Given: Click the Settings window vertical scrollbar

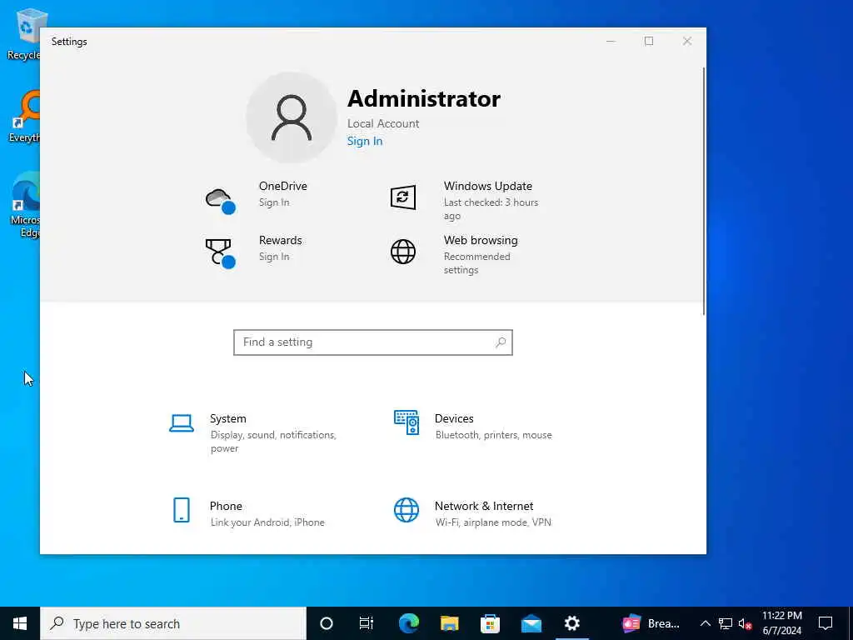Looking at the screenshot, I should [x=703, y=191].
